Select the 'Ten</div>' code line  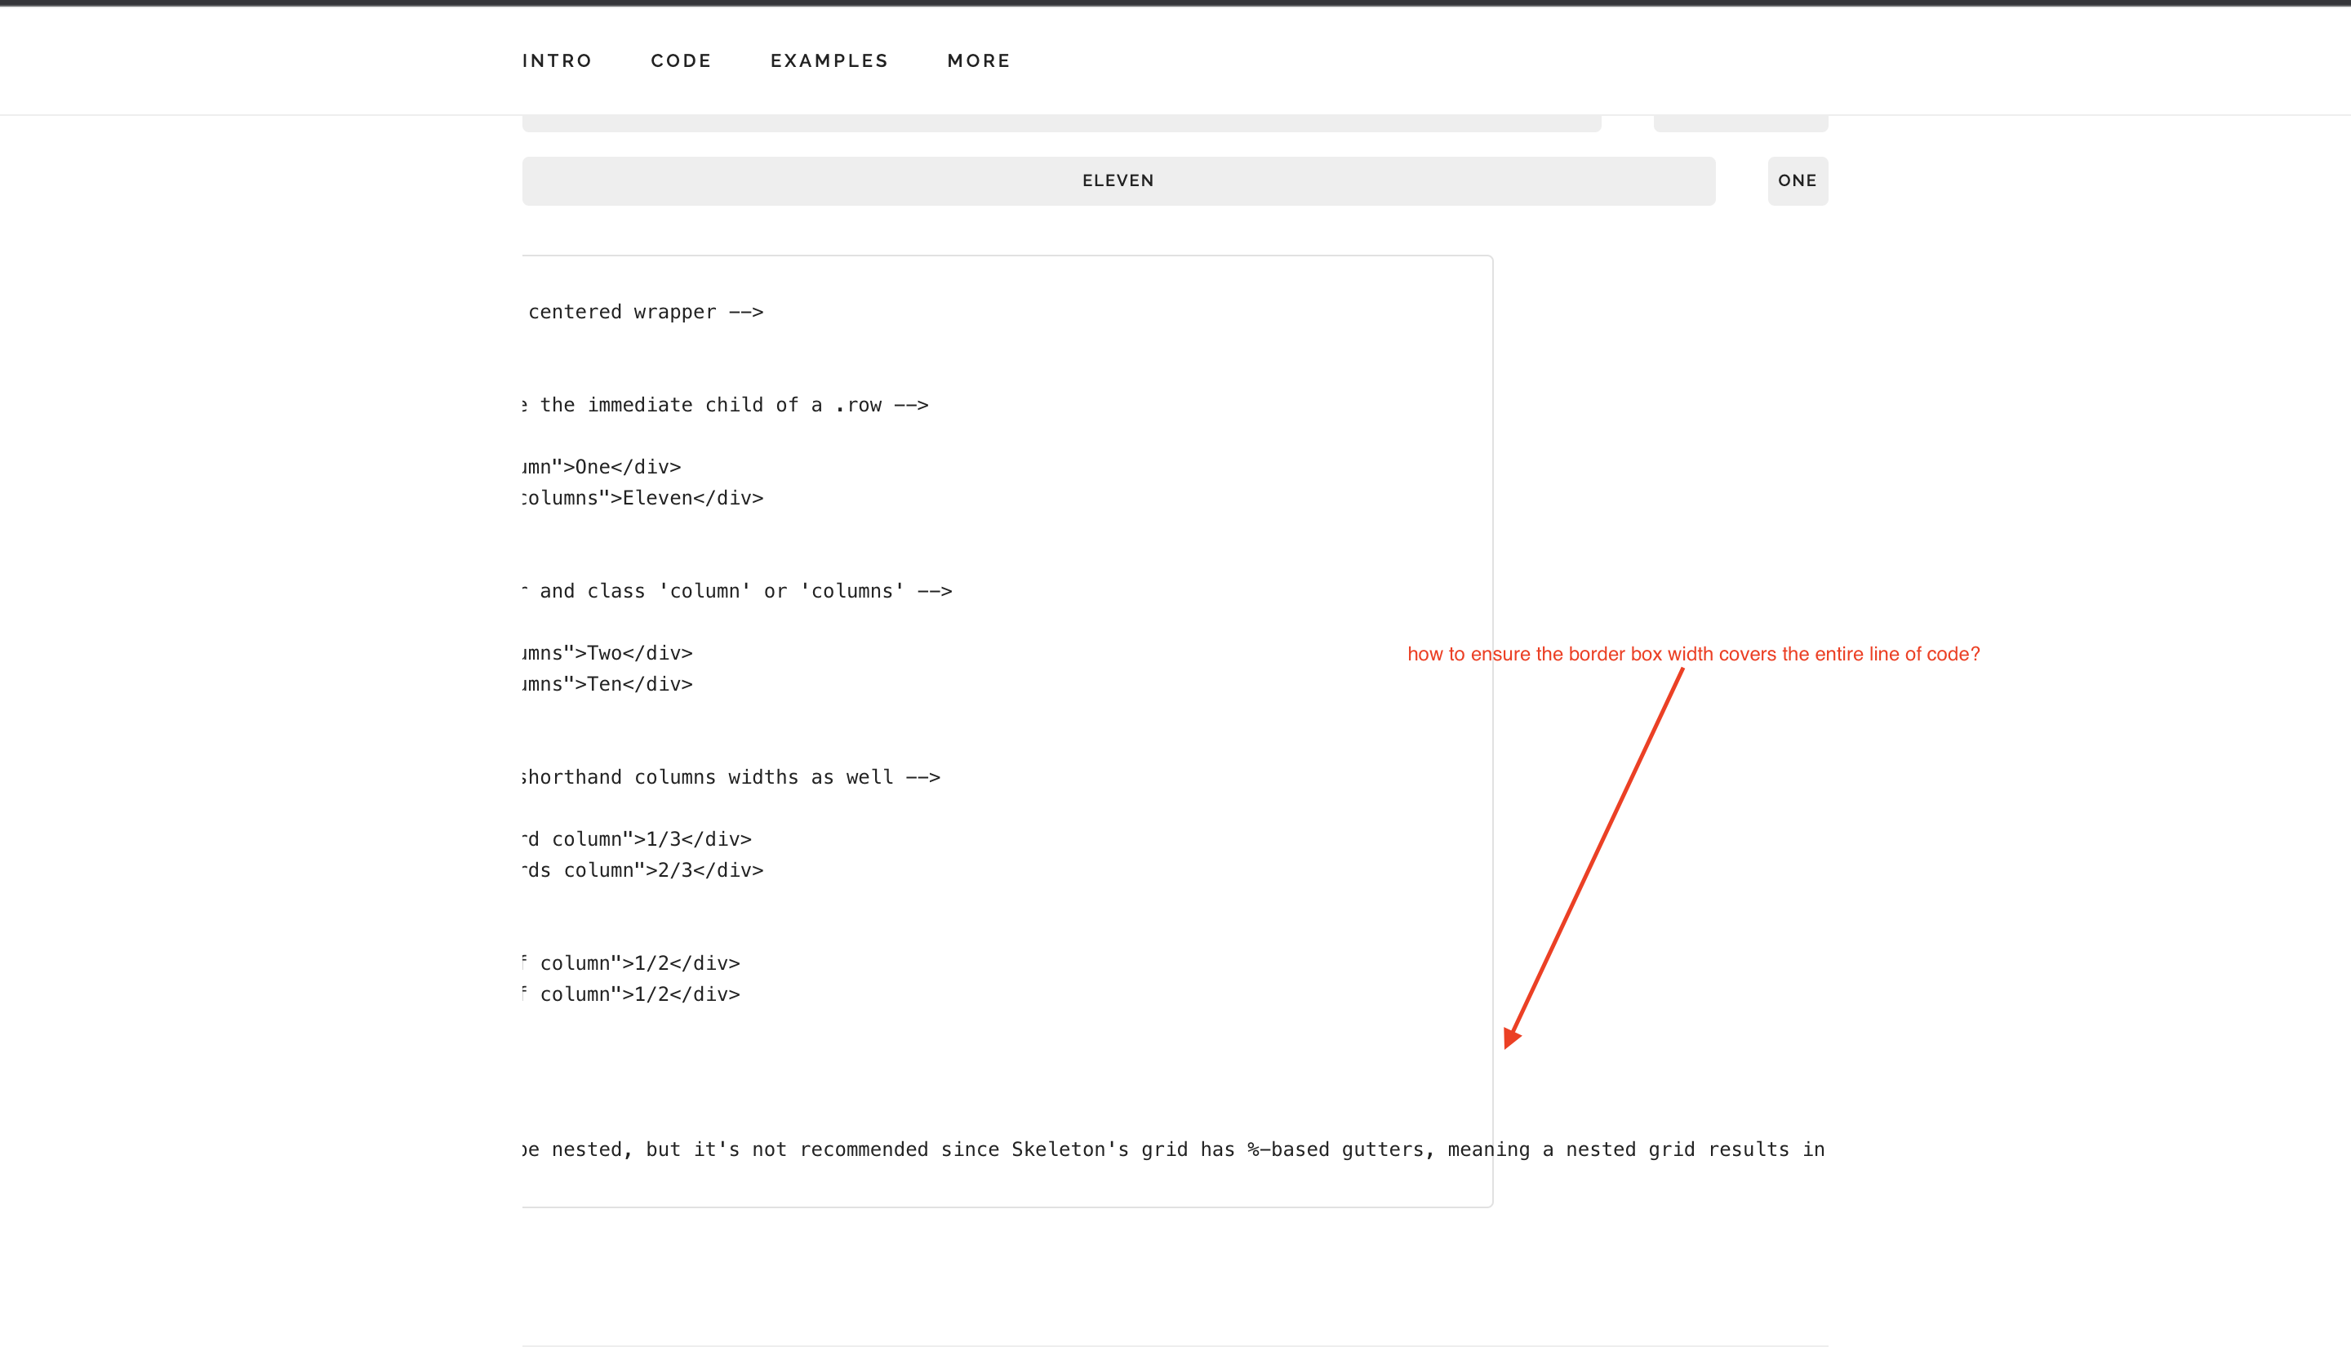coord(607,685)
